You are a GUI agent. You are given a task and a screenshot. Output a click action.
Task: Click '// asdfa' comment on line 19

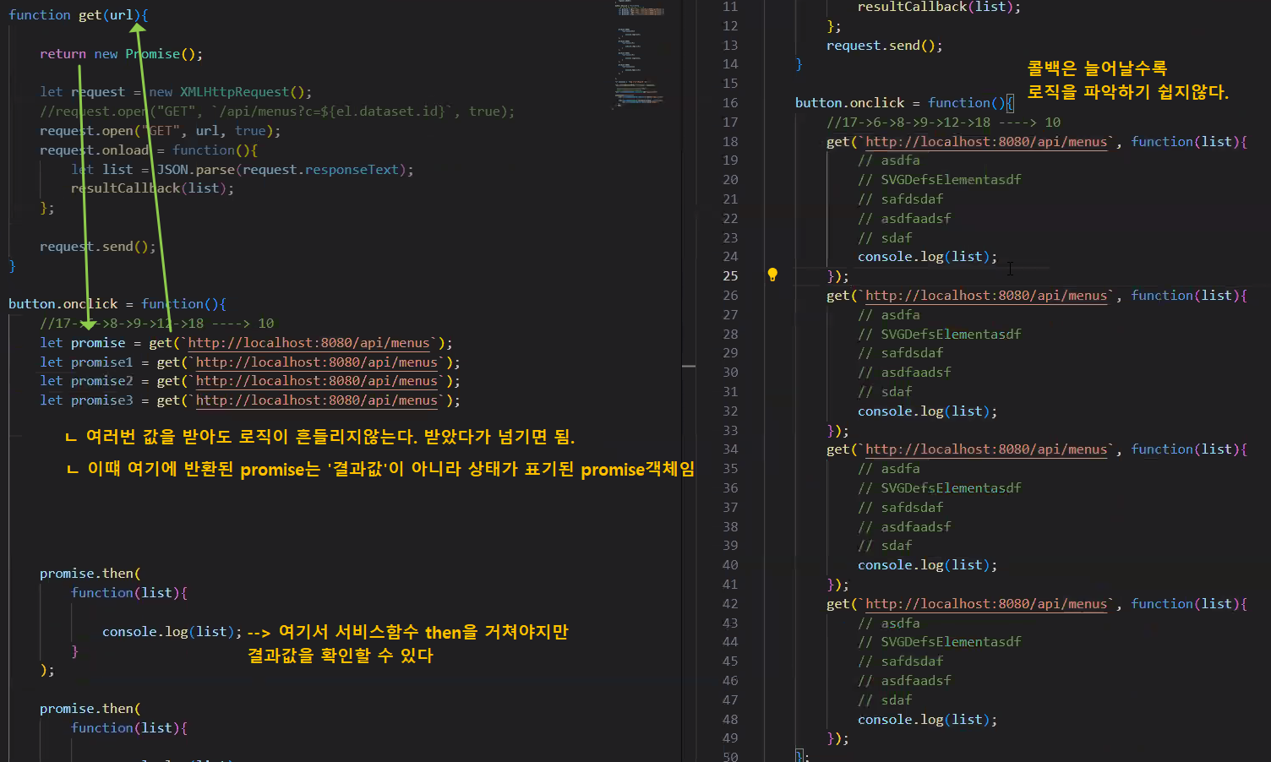[x=889, y=161]
